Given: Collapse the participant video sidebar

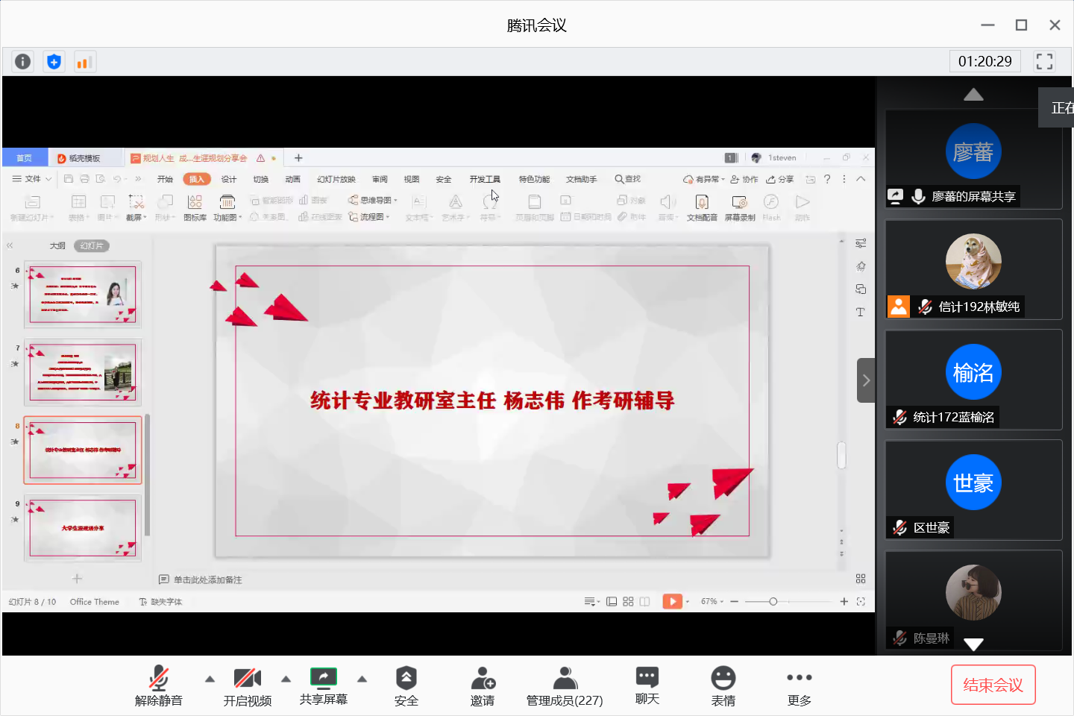Looking at the screenshot, I should pos(865,380).
